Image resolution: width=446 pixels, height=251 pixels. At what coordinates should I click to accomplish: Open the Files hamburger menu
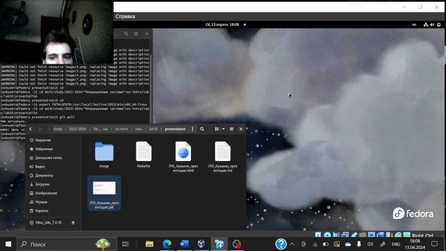click(x=231, y=129)
